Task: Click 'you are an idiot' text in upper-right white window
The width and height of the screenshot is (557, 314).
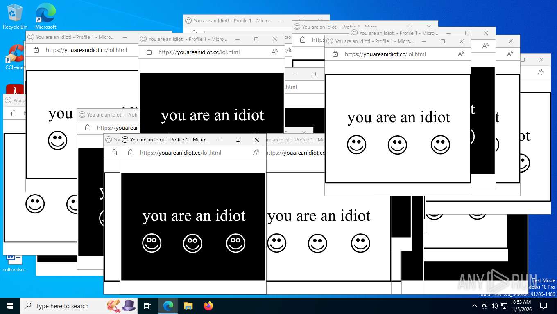Action: 399,118
